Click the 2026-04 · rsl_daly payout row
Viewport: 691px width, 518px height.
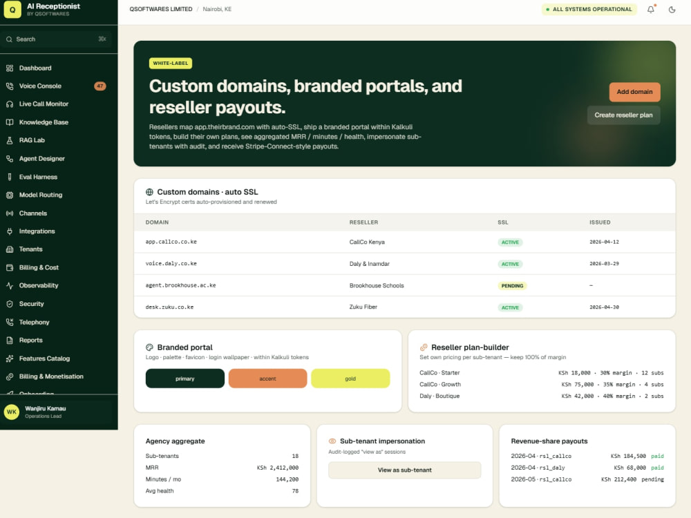point(587,468)
